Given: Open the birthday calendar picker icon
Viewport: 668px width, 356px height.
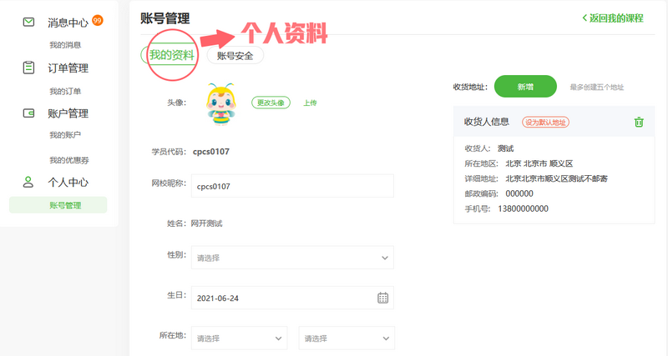Looking at the screenshot, I should coord(382,298).
